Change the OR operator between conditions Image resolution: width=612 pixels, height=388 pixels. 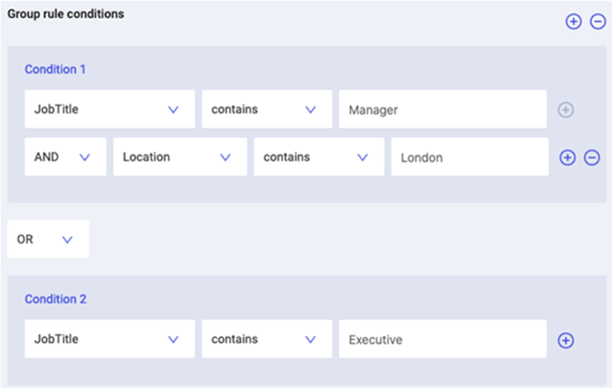click(48, 239)
